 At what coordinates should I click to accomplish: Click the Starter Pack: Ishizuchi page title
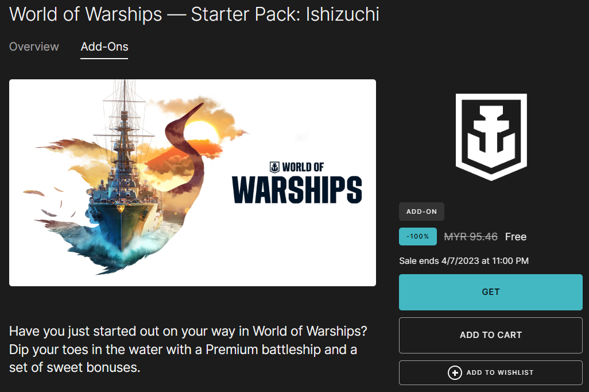(194, 14)
